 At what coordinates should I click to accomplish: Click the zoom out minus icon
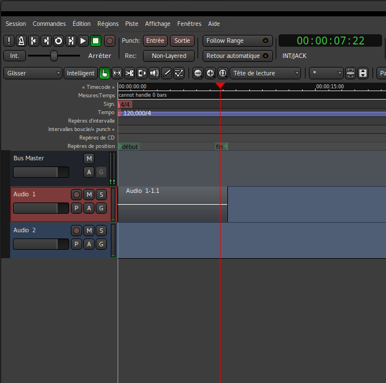(198, 73)
